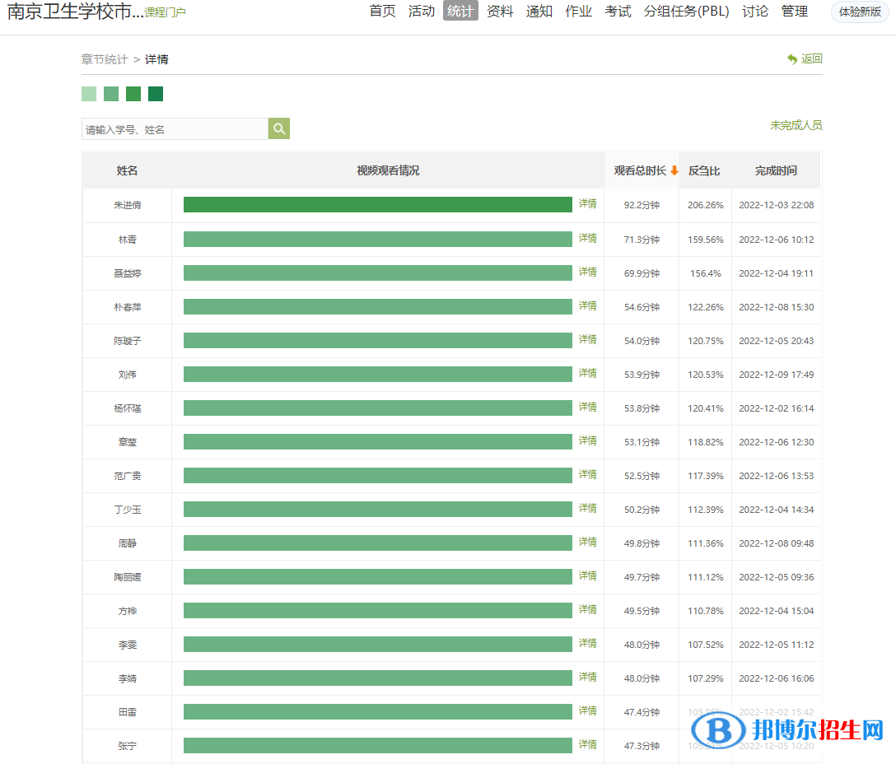Image resolution: width=896 pixels, height=764 pixels.
Task: Select the 118.82% ratio cell
Action: coord(706,442)
